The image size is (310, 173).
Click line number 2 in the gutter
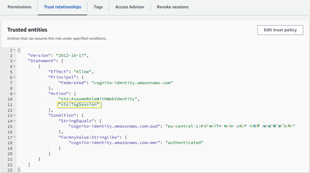click(x=11, y=56)
